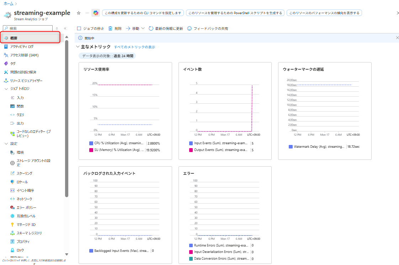Toggle the favorite star next to streaming-example
The image size is (399, 265).
pos(78,13)
